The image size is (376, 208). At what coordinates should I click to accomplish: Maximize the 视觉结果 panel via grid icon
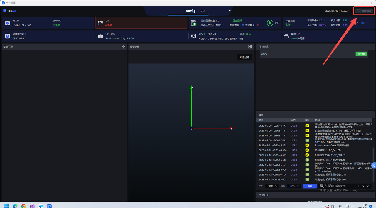[x=250, y=47]
